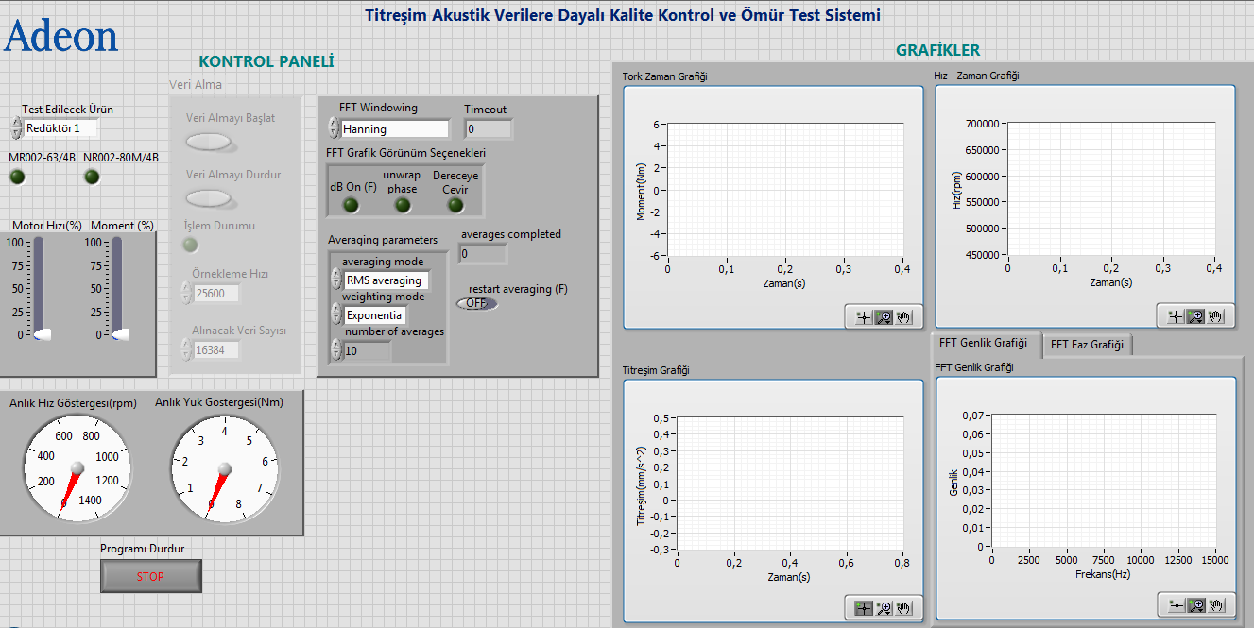The image size is (1254, 628).
Task: Toggle the dB On (F) LED switch
Action: coord(351,205)
